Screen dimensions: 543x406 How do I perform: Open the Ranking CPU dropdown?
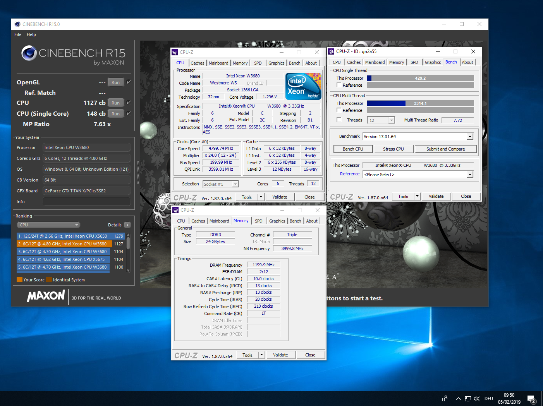(48, 225)
